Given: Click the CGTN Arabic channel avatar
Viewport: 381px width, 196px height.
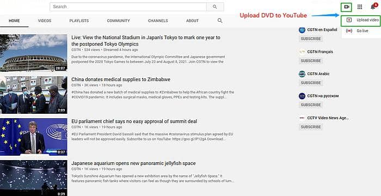Looking at the screenshot, I should click(302, 74).
